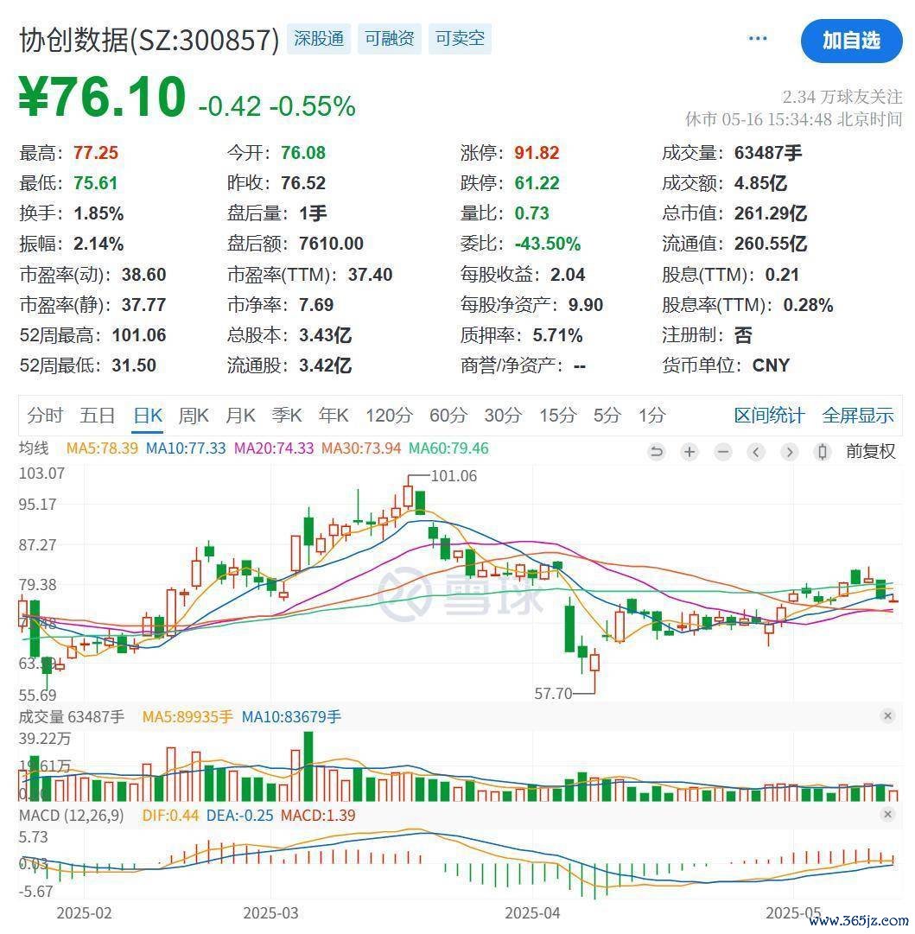The image size is (915, 934).
Task: Switch to the 60分 chart tab
Action: [448, 416]
